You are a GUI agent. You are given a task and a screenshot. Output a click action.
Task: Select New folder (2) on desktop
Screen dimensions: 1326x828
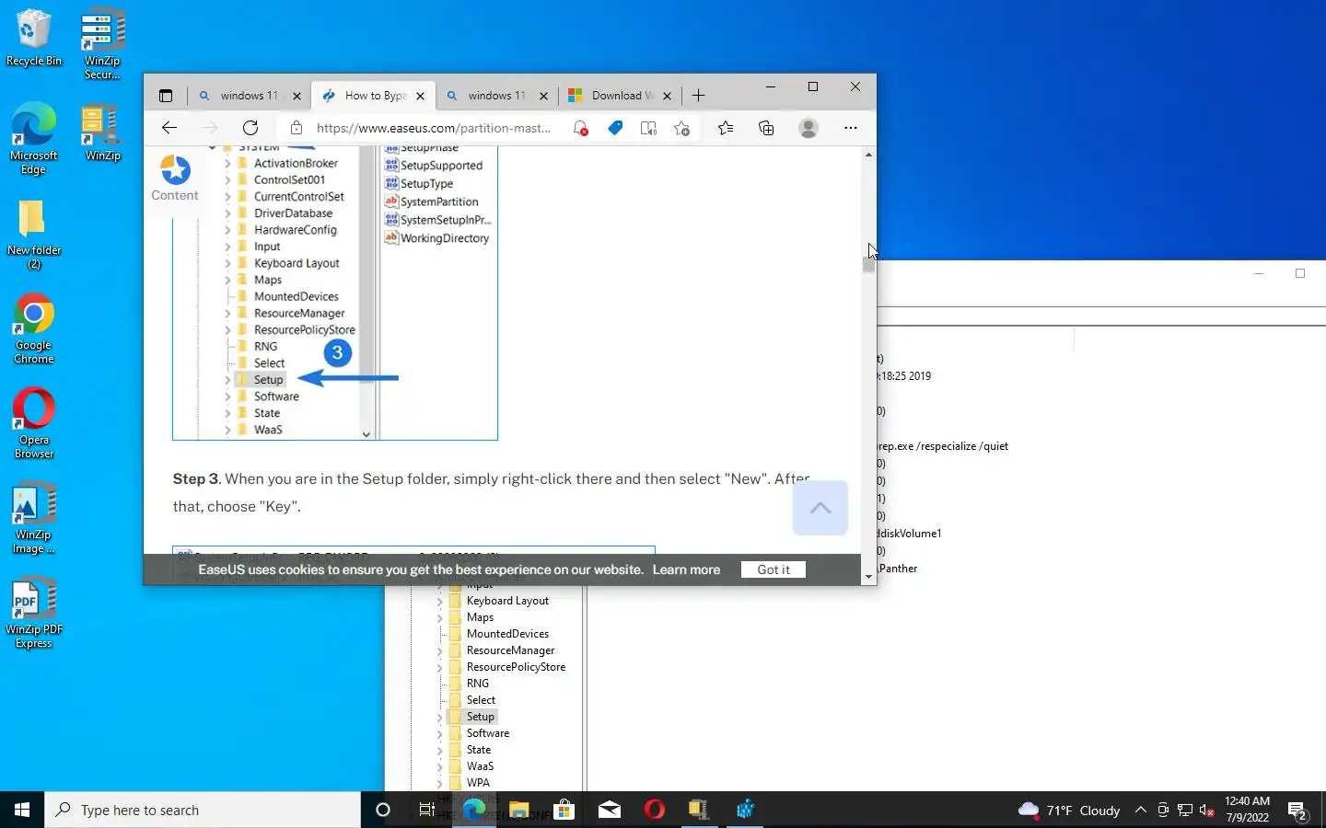pos(34,236)
